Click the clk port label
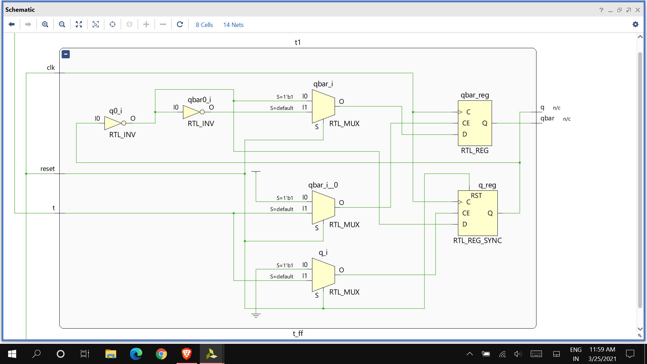Viewport: 647px width, 364px height. pyautogui.click(x=51, y=68)
